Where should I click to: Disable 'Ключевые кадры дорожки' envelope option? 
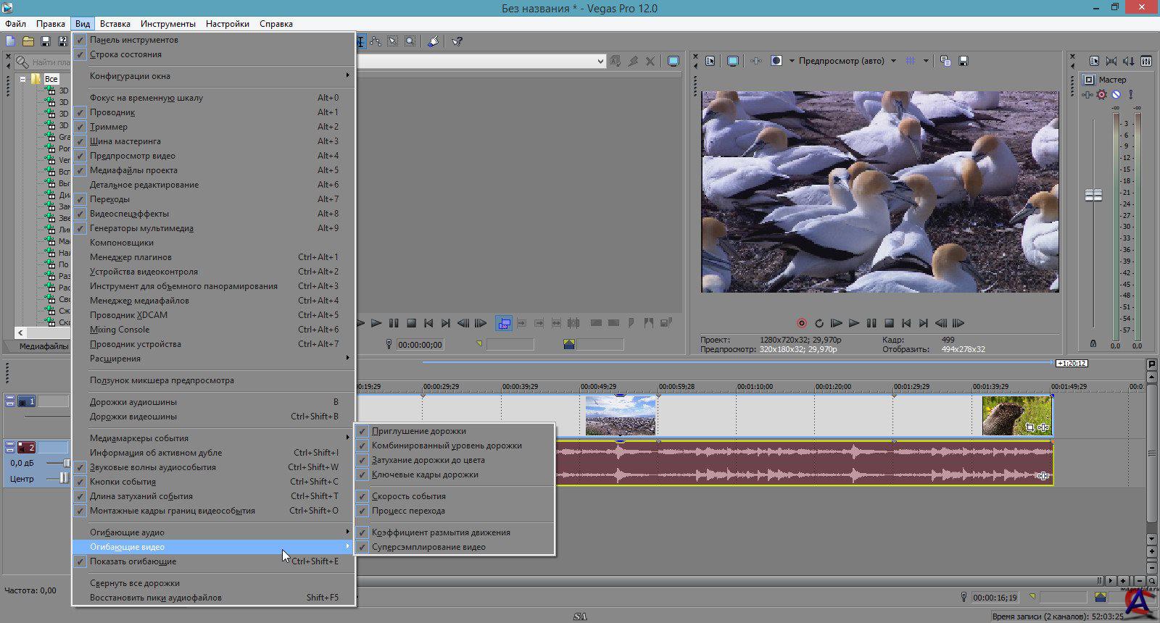coord(424,474)
